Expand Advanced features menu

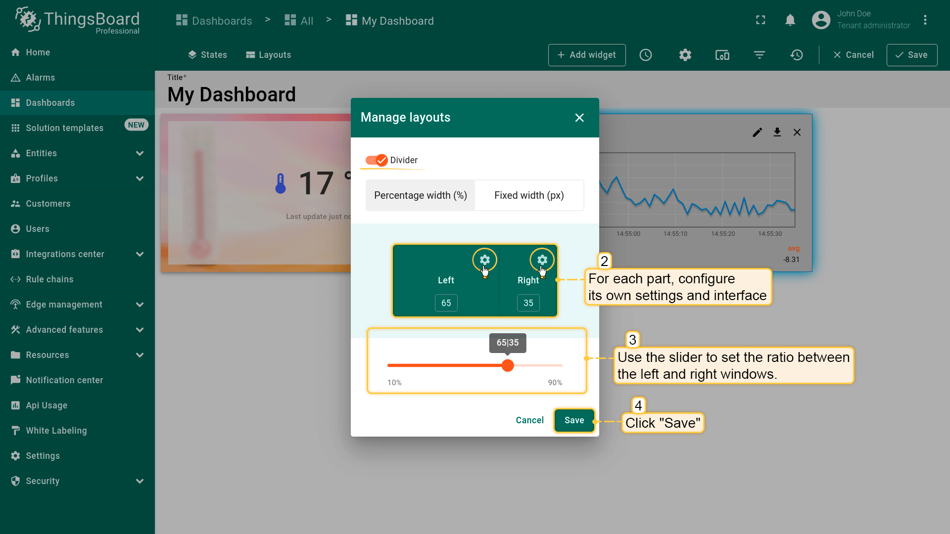point(77,330)
